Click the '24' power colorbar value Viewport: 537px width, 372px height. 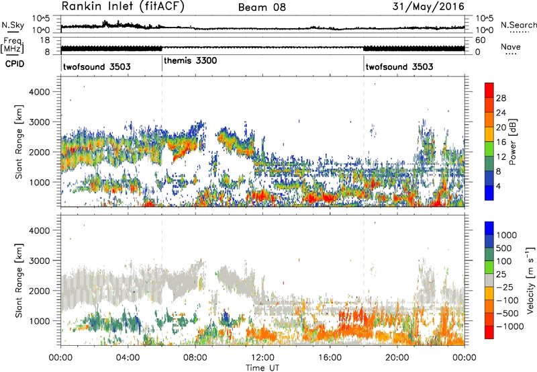point(501,113)
